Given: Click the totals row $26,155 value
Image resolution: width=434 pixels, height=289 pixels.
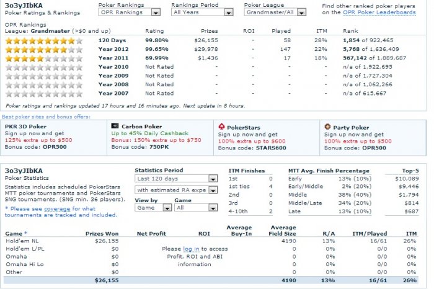Looking at the screenshot, I should (x=107, y=280).
